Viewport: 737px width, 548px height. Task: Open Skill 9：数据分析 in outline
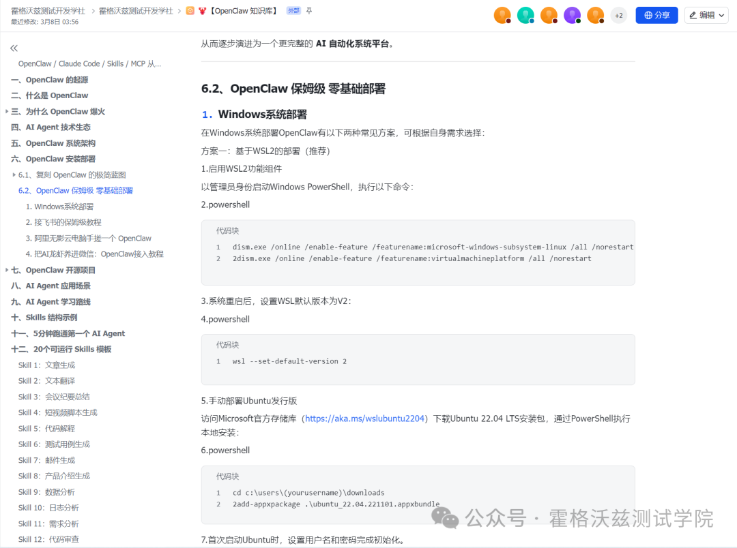[x=46, y=491]
